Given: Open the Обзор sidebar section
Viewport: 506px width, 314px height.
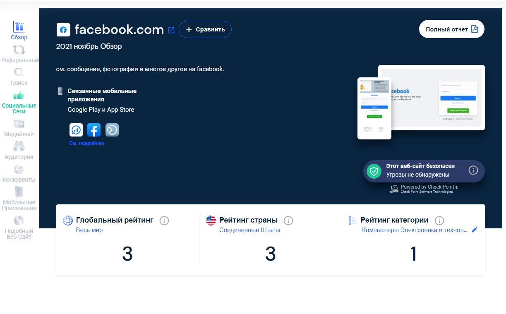Looking at the screenshot, I should [x=19, y=31].
